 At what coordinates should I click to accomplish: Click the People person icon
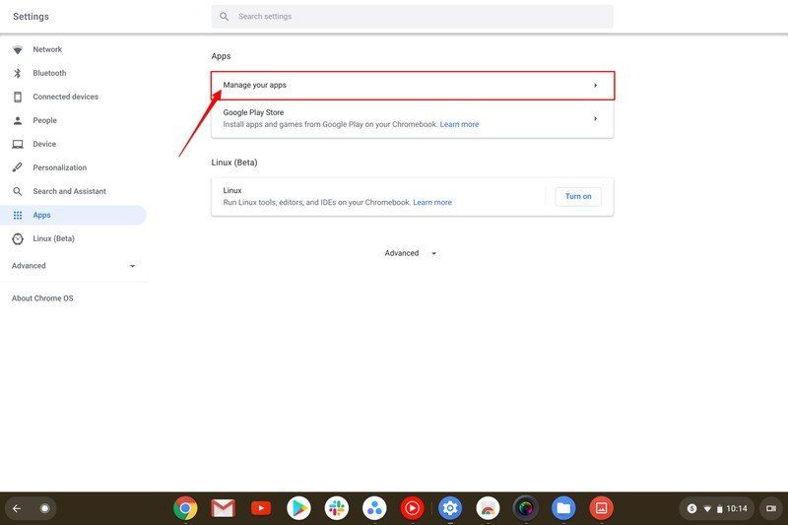tap(18, 120)
